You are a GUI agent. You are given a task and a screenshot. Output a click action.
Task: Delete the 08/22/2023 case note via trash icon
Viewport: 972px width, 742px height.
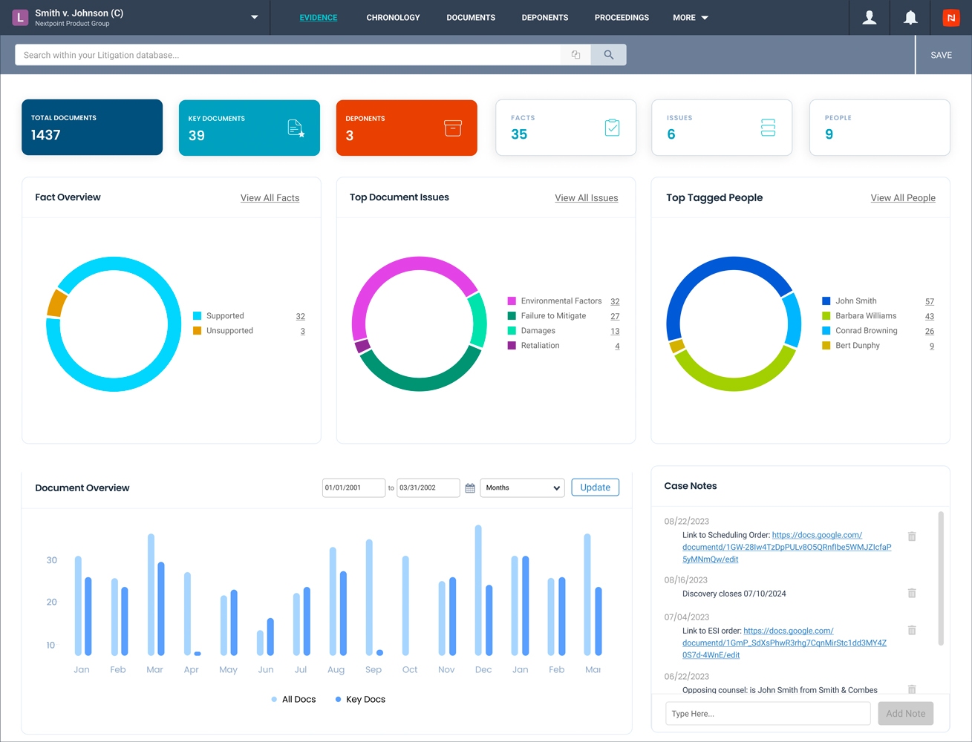click(912, 536)
